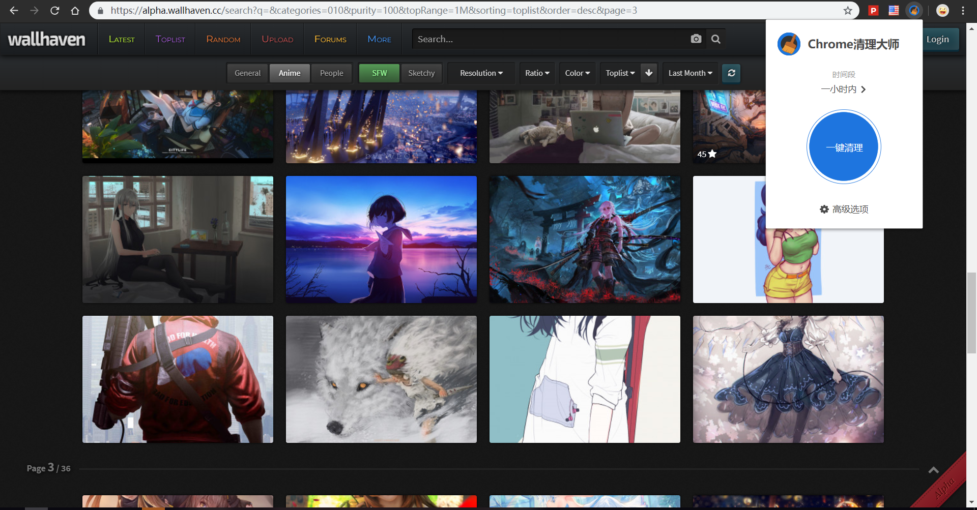Focus the wallhaven search field
The height and width of the screenshot is (510, 977).
[x=550, y=39]
